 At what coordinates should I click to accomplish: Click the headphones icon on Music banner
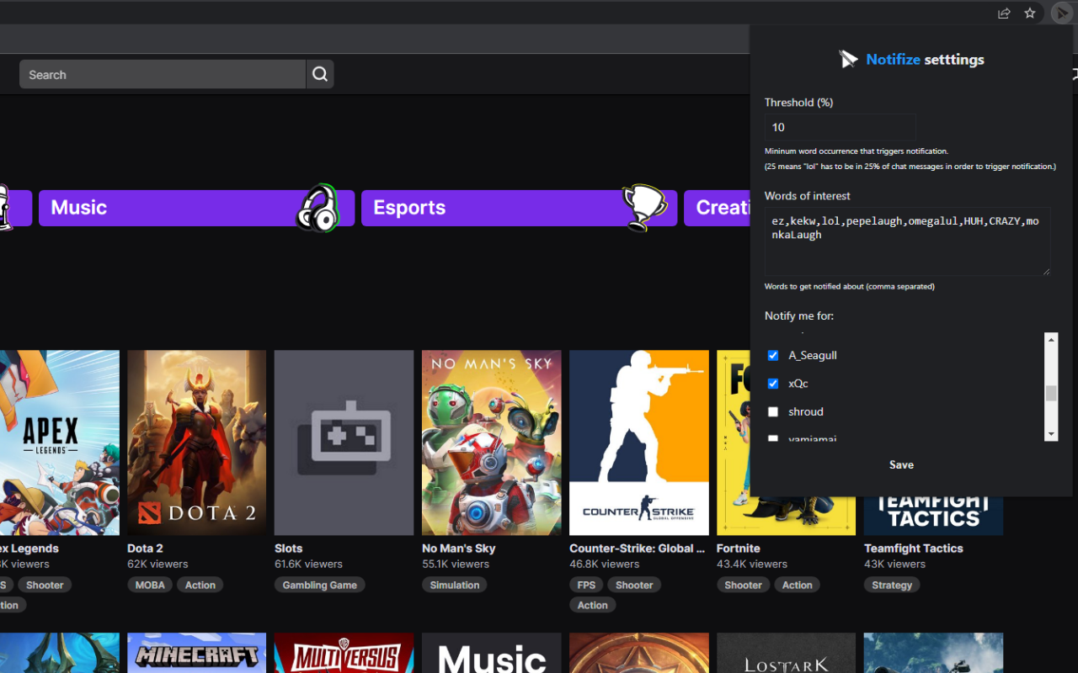(318, 208)
